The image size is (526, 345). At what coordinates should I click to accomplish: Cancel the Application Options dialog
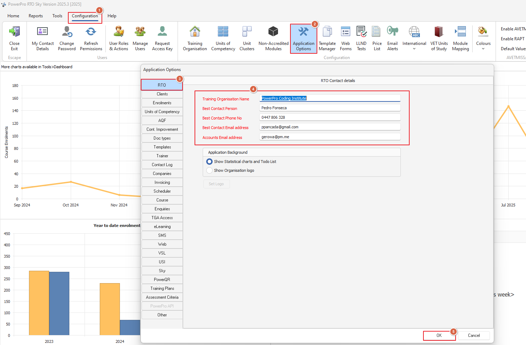(474, 335)
